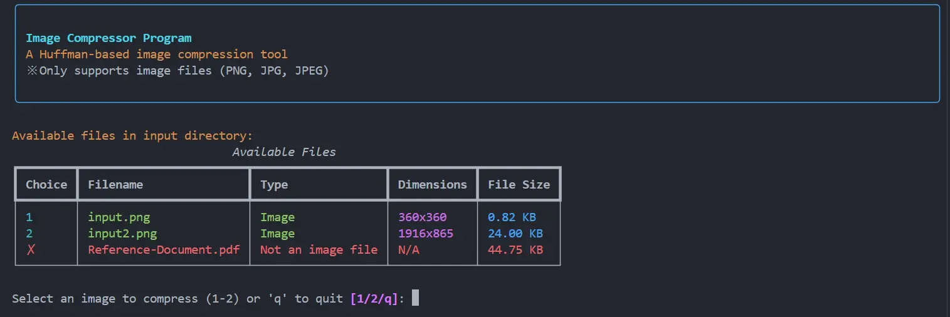Click the "24.00 KB" file size
The width and height of the screenshot is (950, 317).
(515, 234)
